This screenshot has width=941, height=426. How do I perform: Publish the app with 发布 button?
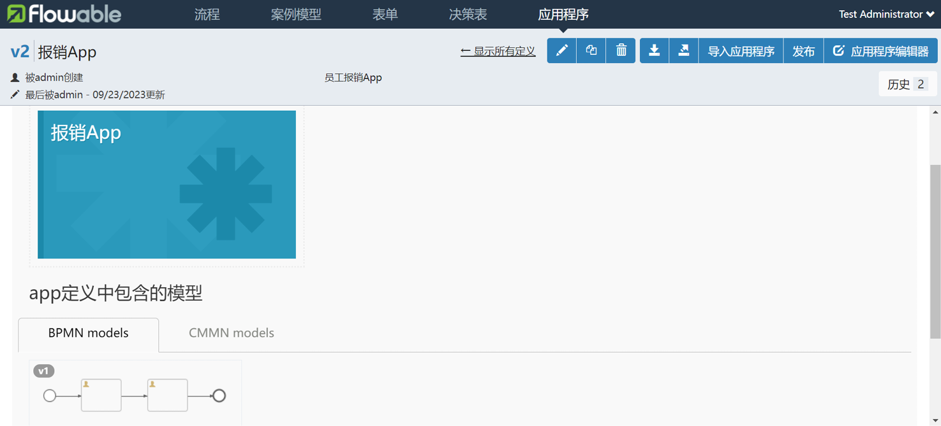point(803,51)
